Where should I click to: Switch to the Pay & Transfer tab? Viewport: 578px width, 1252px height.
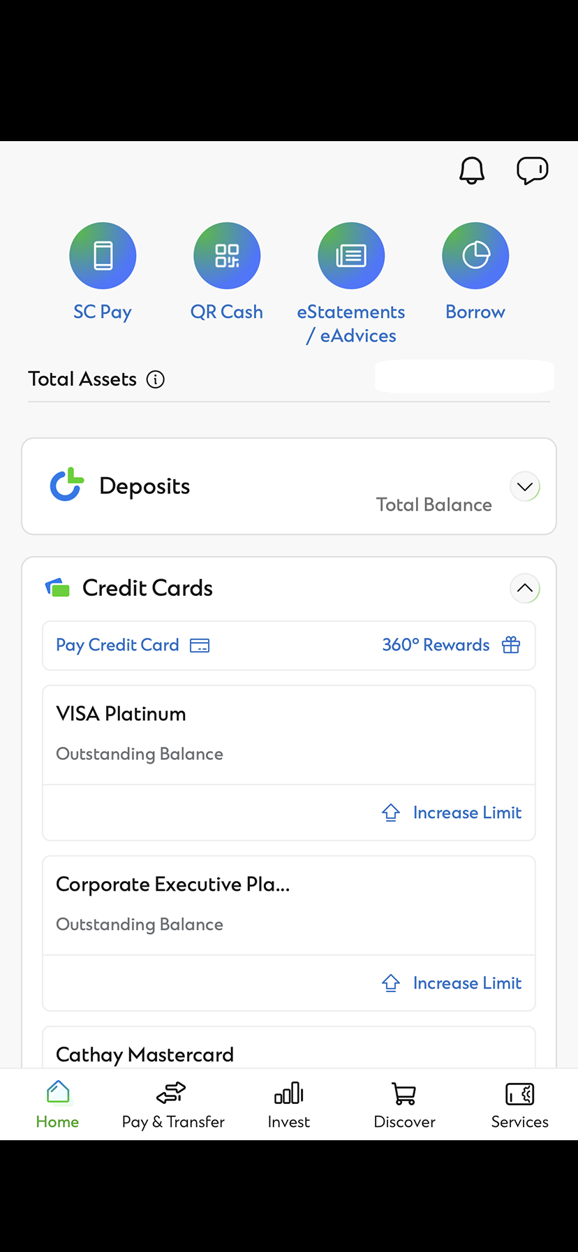point(172,1104)
